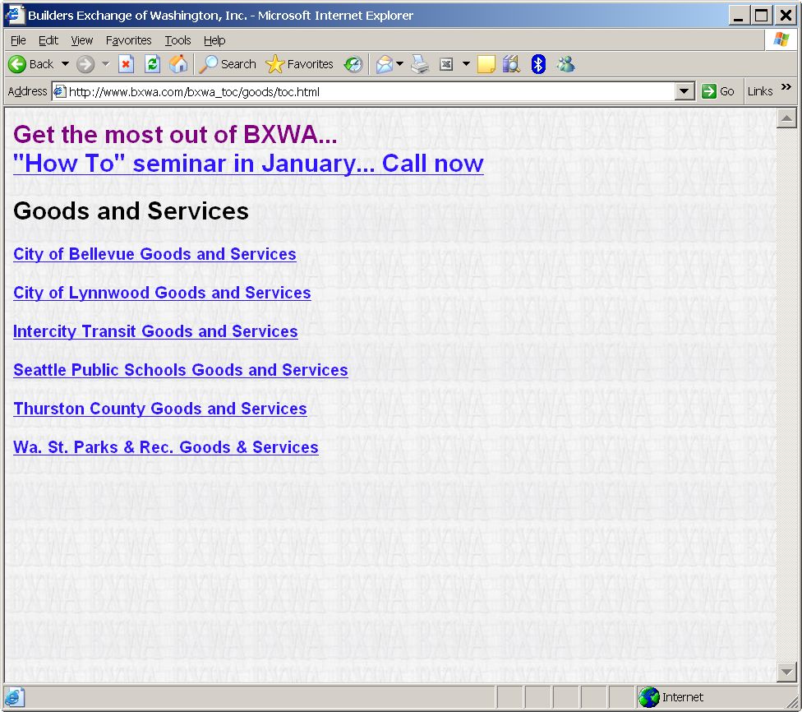
Task: Click the Edit toolbar icon
Action: 446,64
